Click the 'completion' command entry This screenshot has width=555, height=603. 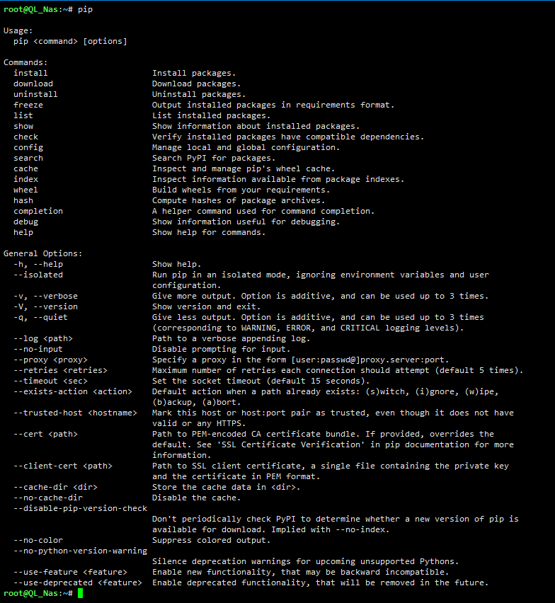[38, 211]
